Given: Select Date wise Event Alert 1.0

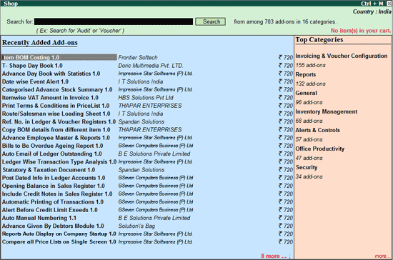Looking at the screenshot, I should tap(35, 81).
